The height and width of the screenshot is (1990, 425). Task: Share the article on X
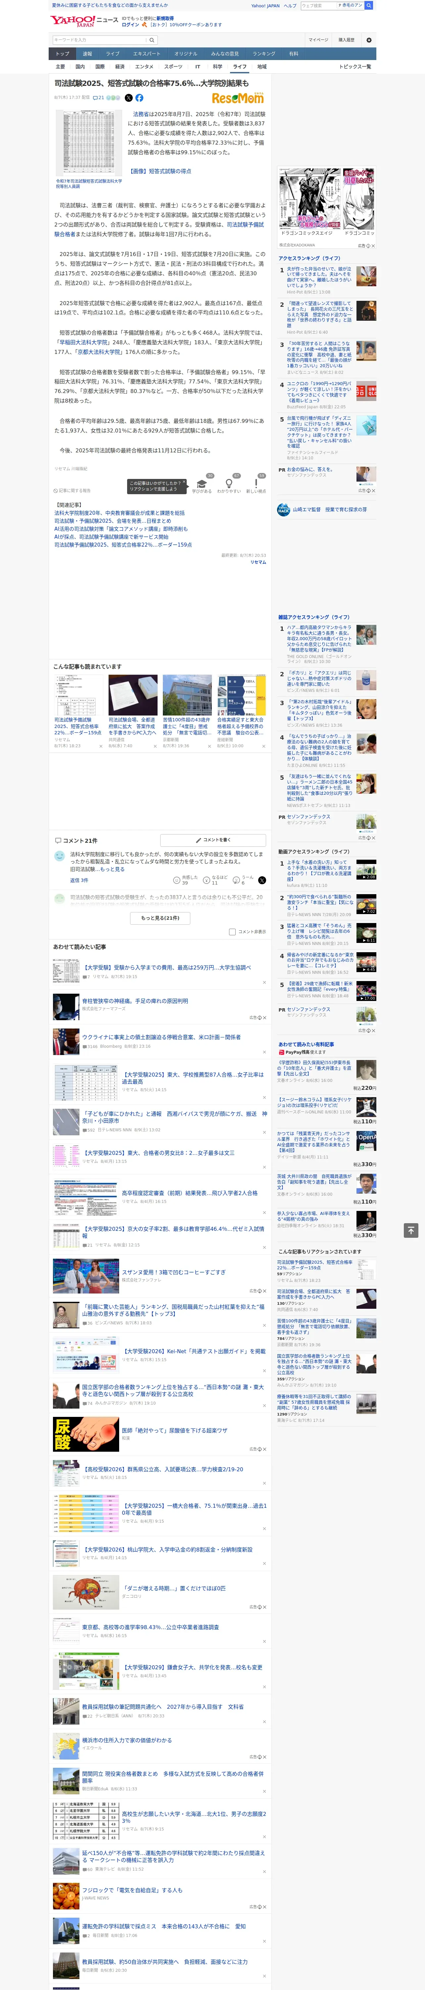[x=129, y=98]
